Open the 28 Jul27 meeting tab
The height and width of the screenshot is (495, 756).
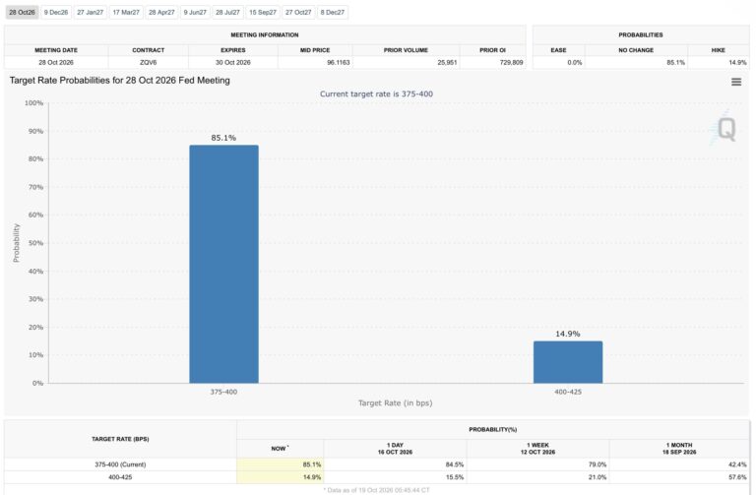pyautogui.click(x=227, y=13)
